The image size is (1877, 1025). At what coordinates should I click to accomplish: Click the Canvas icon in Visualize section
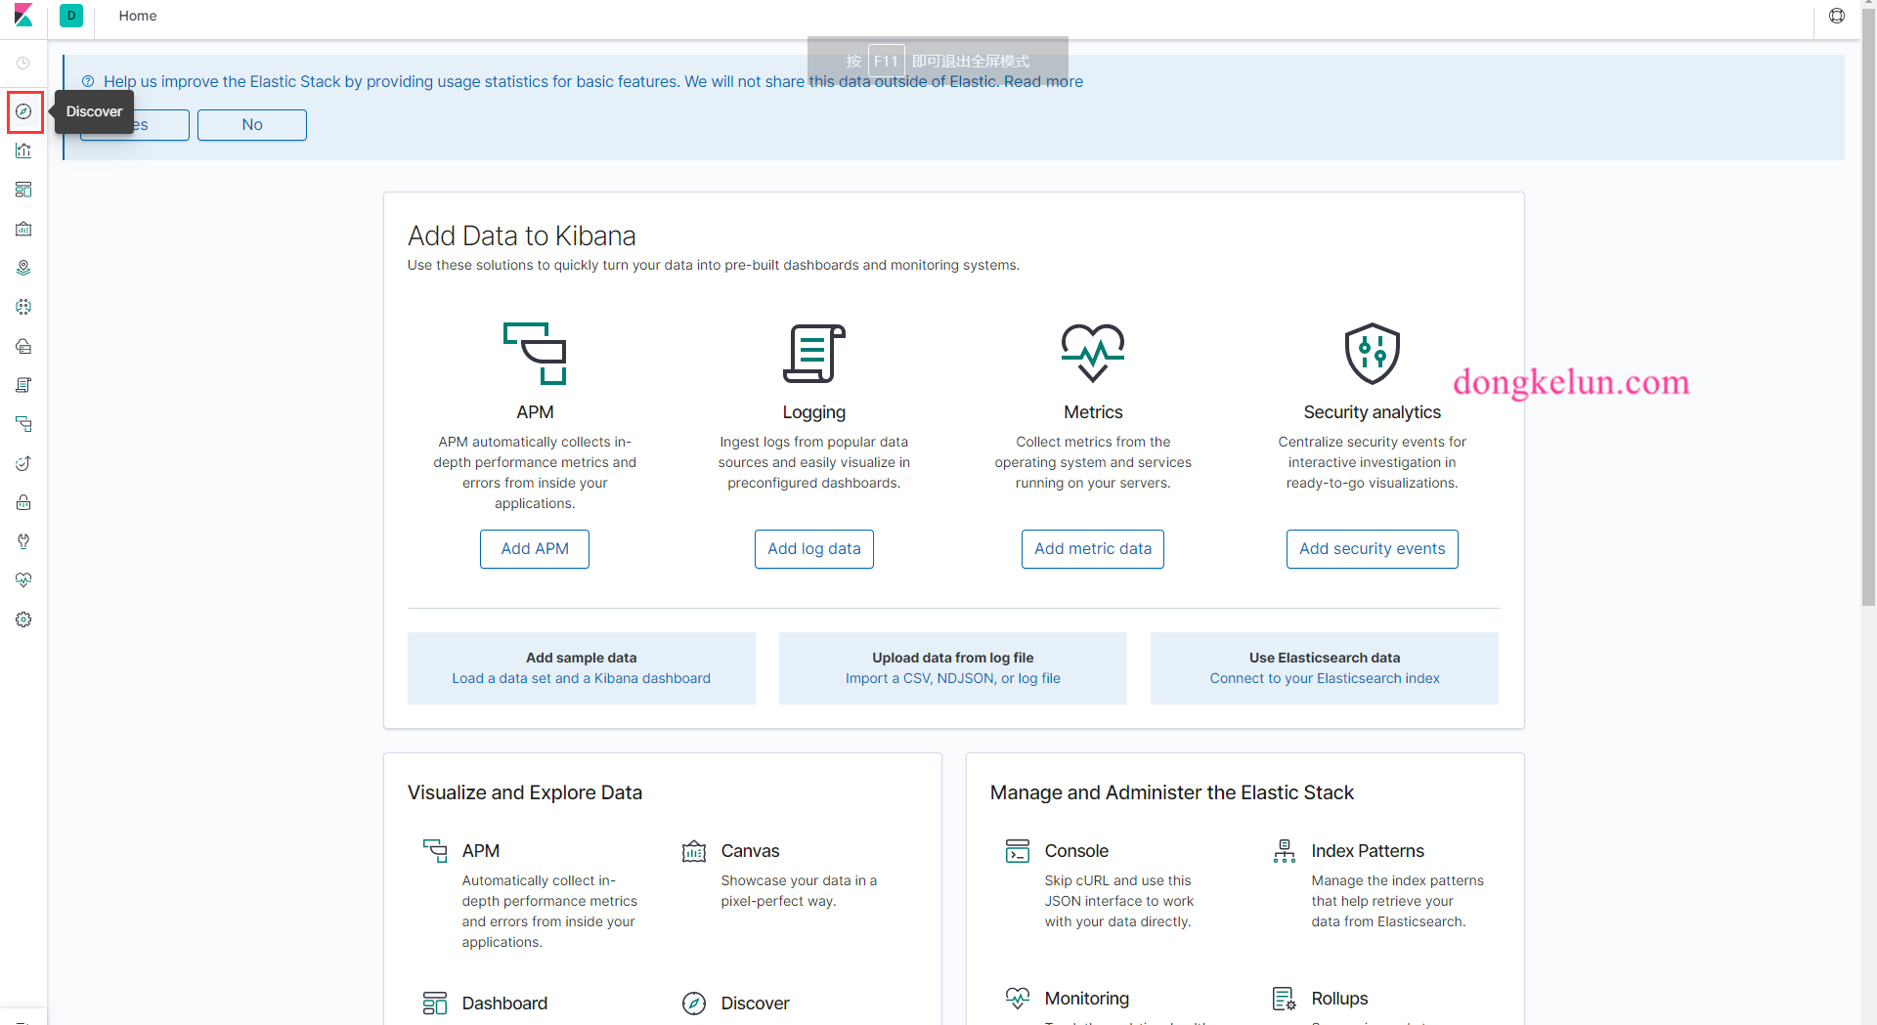tap(694, 851)
